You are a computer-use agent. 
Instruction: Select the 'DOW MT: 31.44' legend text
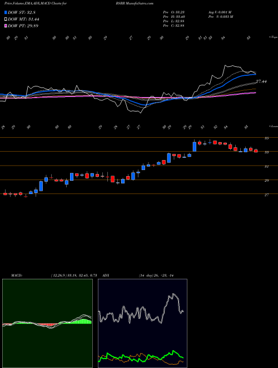coord(23,19)
